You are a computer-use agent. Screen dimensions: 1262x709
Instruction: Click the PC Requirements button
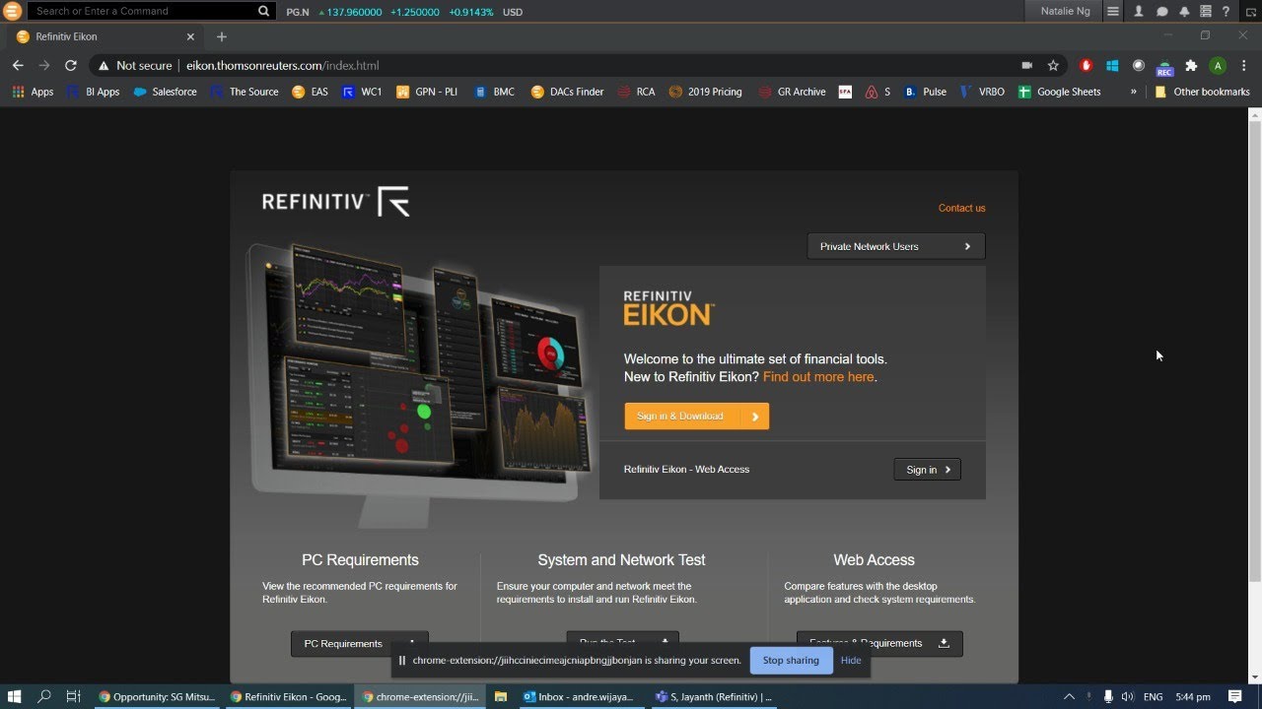pyautogui.click(x=360, y=643)
